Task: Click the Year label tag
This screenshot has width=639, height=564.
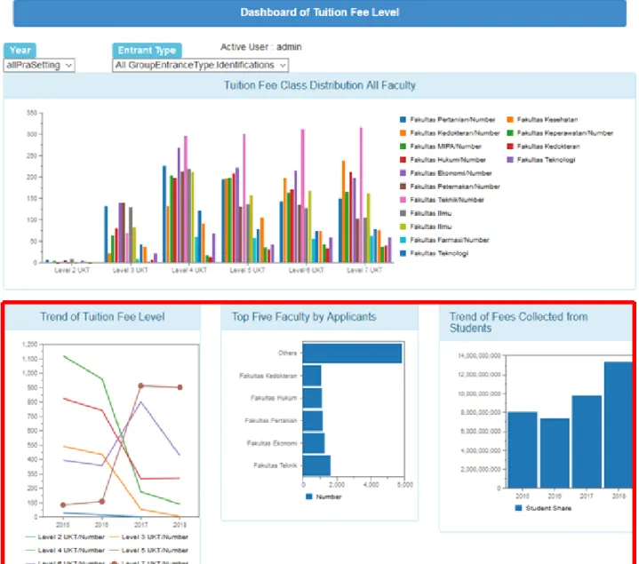Action: pos(20,51)
